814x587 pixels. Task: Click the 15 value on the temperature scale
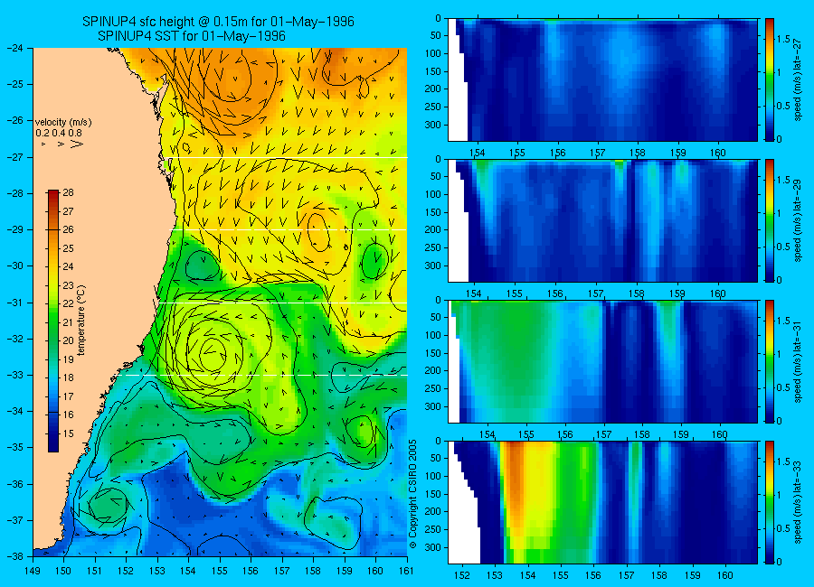click(69, 433)
